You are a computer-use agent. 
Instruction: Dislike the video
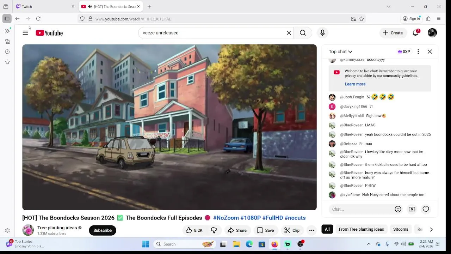[x=214, y=230]
